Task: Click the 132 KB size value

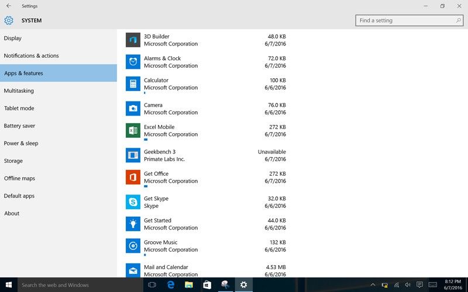Action: (277, 242)
